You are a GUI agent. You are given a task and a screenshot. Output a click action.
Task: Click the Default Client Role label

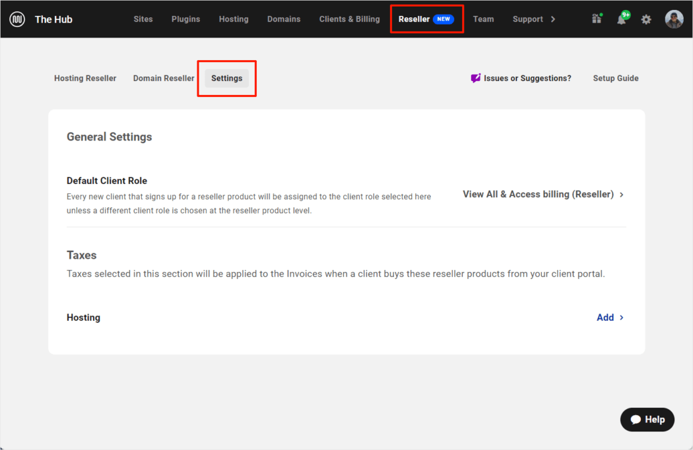click(107, 181)
